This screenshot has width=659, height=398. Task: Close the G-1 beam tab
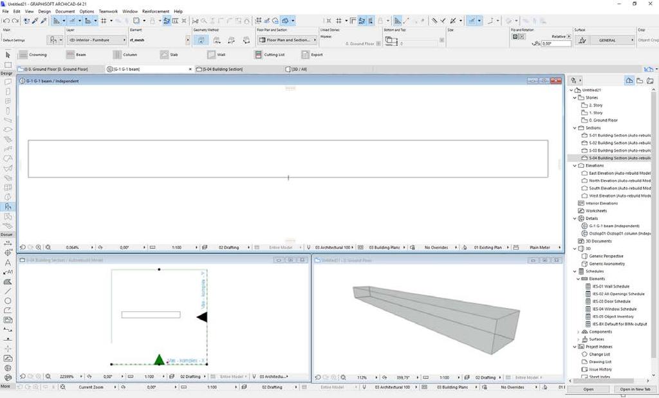[x=190, y=69]
